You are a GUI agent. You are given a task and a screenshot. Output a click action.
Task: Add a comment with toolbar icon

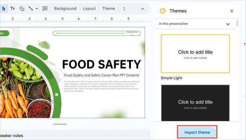pos(45,9)
